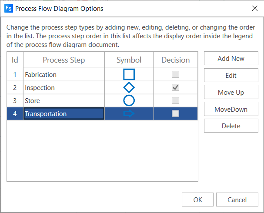Close the Process Flow Diagram Options dialog
264x213 pixels.
pyautogui.click(x=254, y=8)
